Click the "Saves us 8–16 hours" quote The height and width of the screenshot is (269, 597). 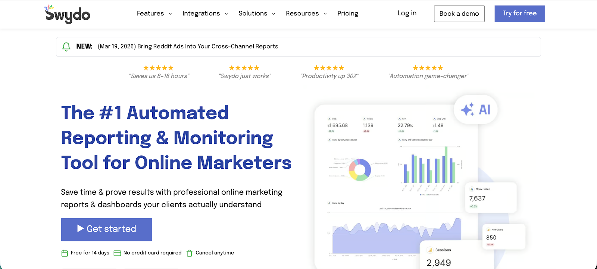(159, 76)
